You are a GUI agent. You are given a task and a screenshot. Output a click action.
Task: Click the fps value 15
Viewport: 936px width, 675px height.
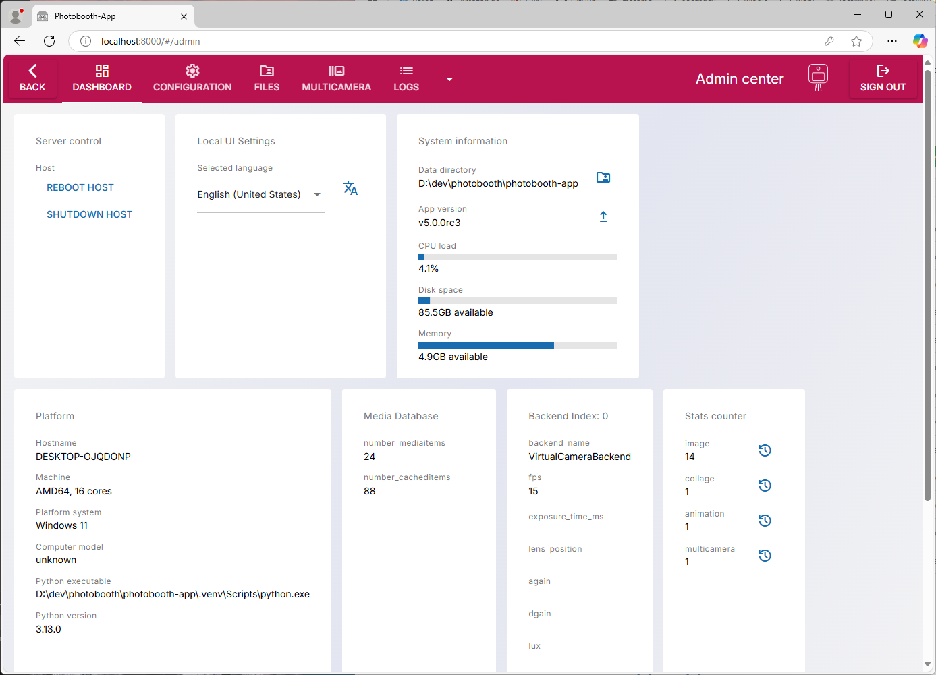(533, 491)
